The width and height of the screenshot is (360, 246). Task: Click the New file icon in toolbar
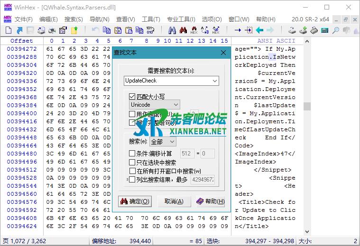point(8,30)
